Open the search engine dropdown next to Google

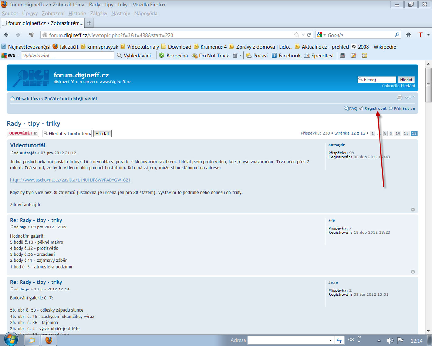click(321, 35)
